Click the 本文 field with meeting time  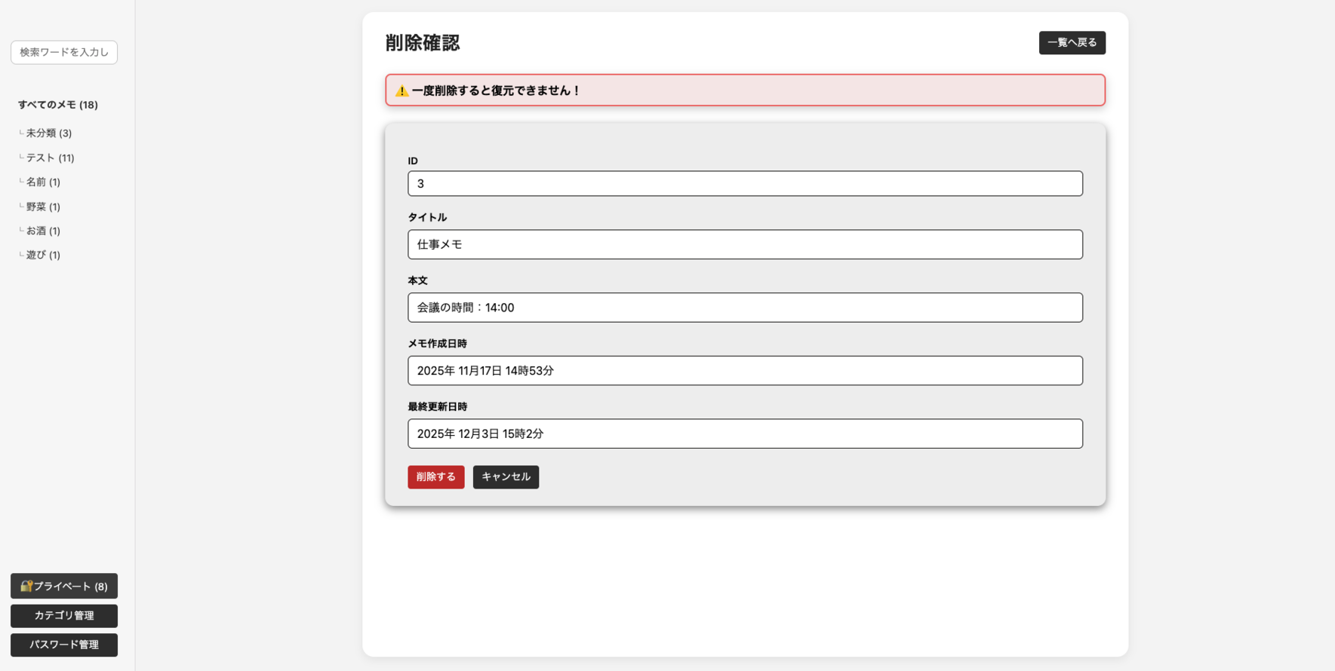point(745,308)
